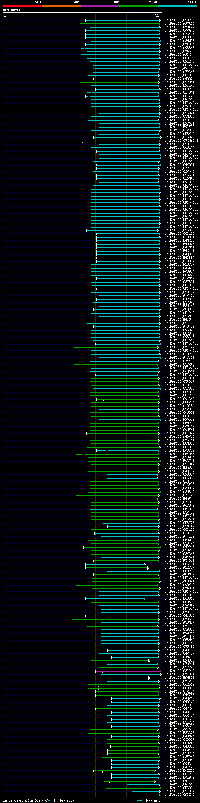The image size is (200, 803).
Task: Click hit label UniRef100_A9TEB6
Action: tap(179, 323)
